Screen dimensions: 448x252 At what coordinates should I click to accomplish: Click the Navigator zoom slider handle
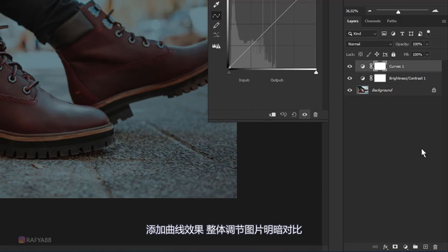tap(398, 12)
